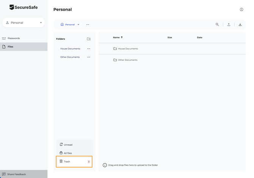
Task: Click the upload files icon
Action: pos(229,25)
